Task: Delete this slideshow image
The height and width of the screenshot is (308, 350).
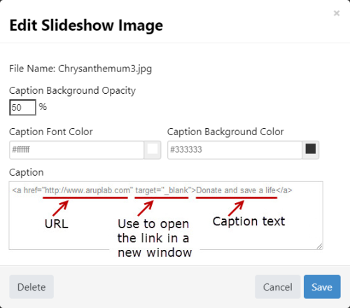Action: coord(31,287)
